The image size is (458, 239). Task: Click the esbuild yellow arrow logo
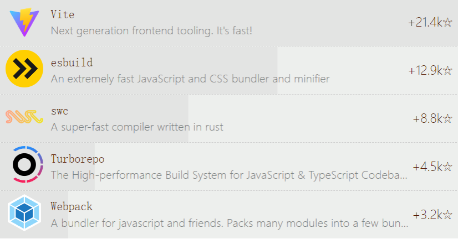[25, 69]
